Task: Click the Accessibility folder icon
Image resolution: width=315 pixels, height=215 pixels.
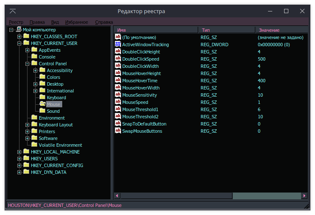Action: (42, 70)
